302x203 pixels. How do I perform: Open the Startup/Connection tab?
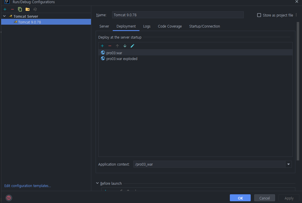click(205, 26)
